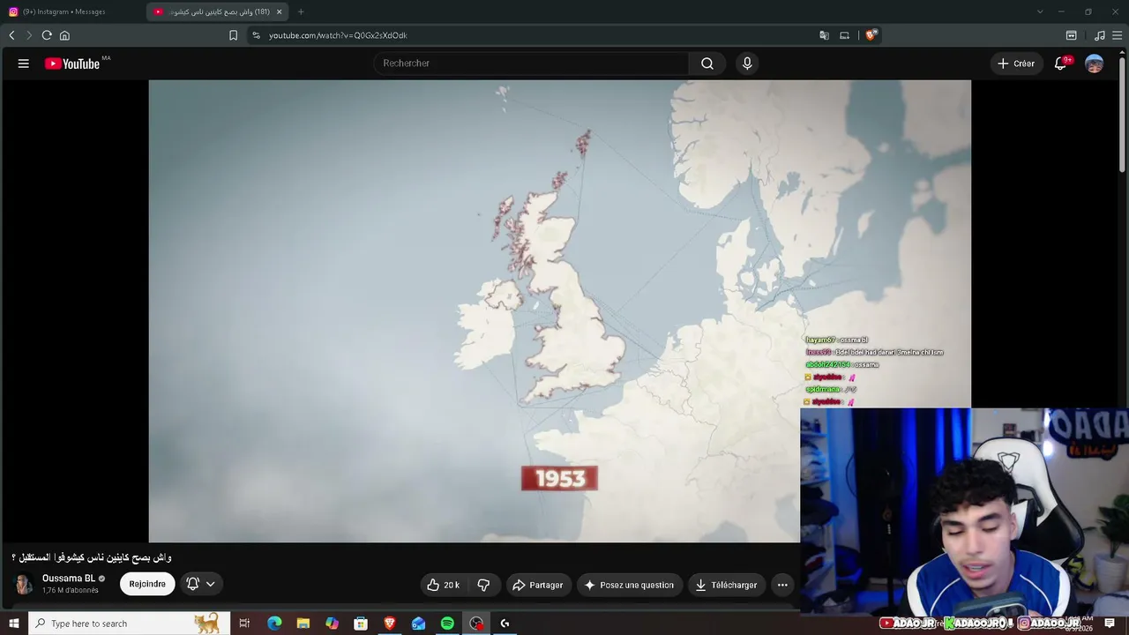Go to the YouTube home logo
The width and height of the screenshot is (1129, 635).
coord(72,63)
